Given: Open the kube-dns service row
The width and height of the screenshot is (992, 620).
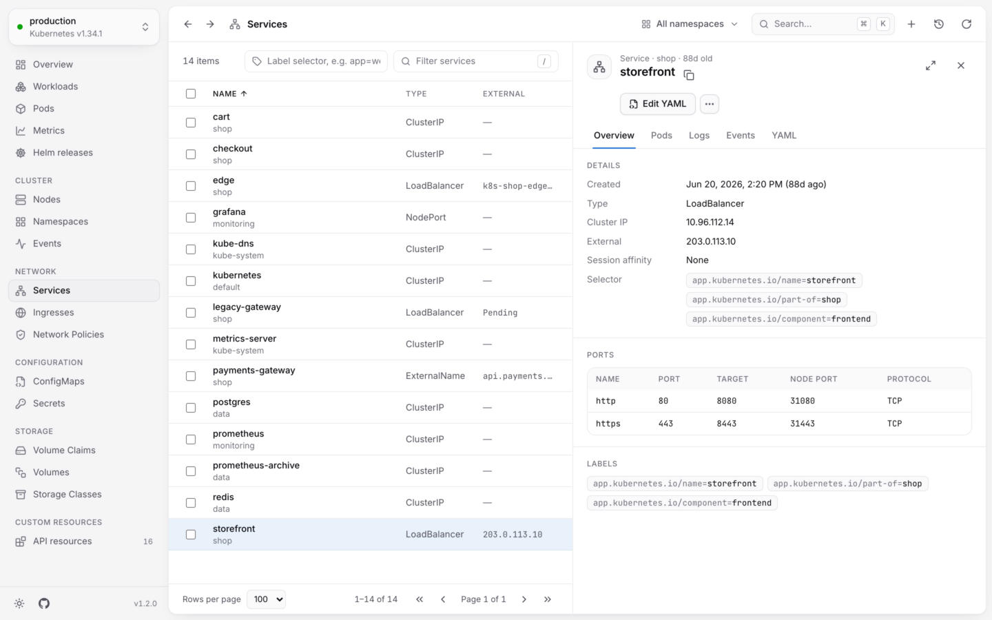Looking at the screenshot, I should tap(371, 249).
